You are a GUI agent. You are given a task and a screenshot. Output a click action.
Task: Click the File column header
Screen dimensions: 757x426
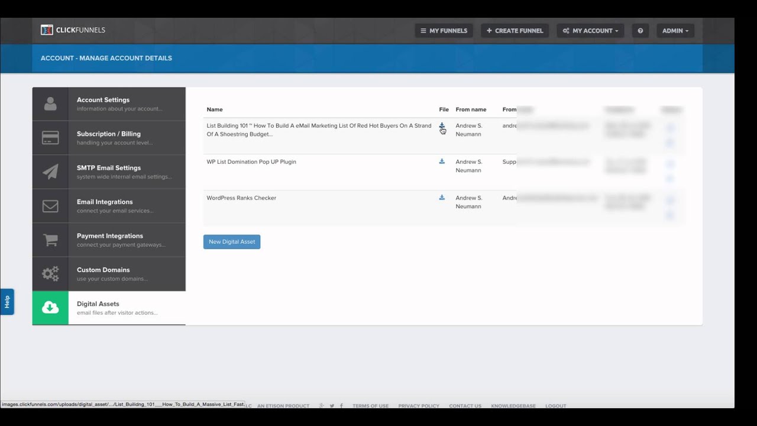click(444, 109)
